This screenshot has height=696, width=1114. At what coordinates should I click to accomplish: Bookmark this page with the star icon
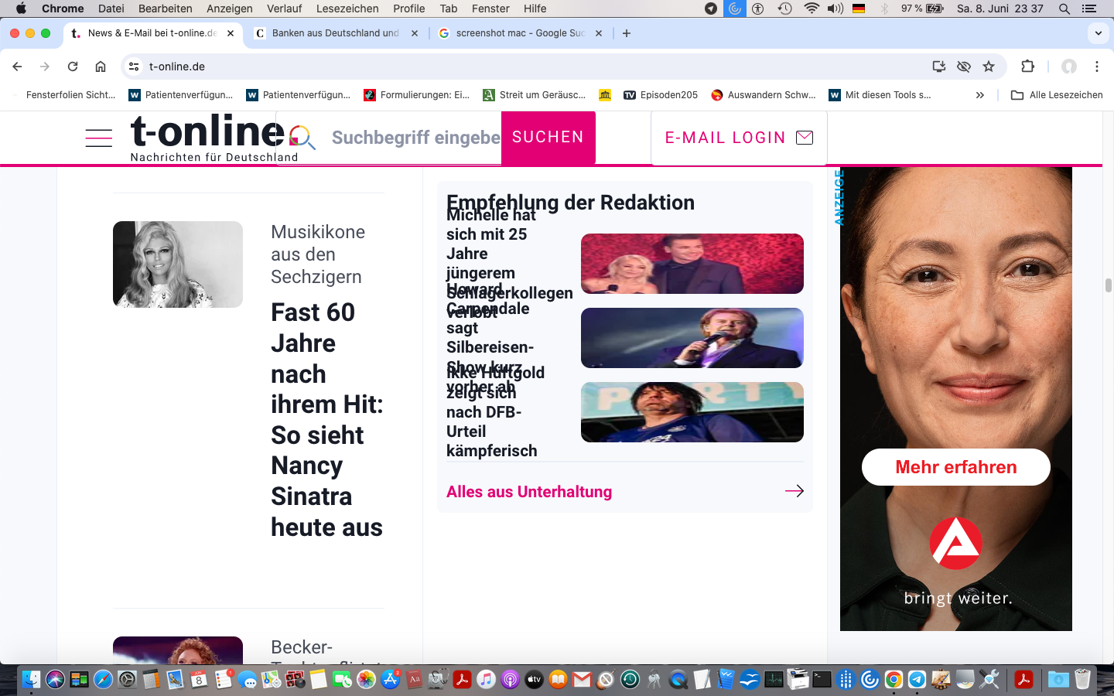click(x=989, y=67)
